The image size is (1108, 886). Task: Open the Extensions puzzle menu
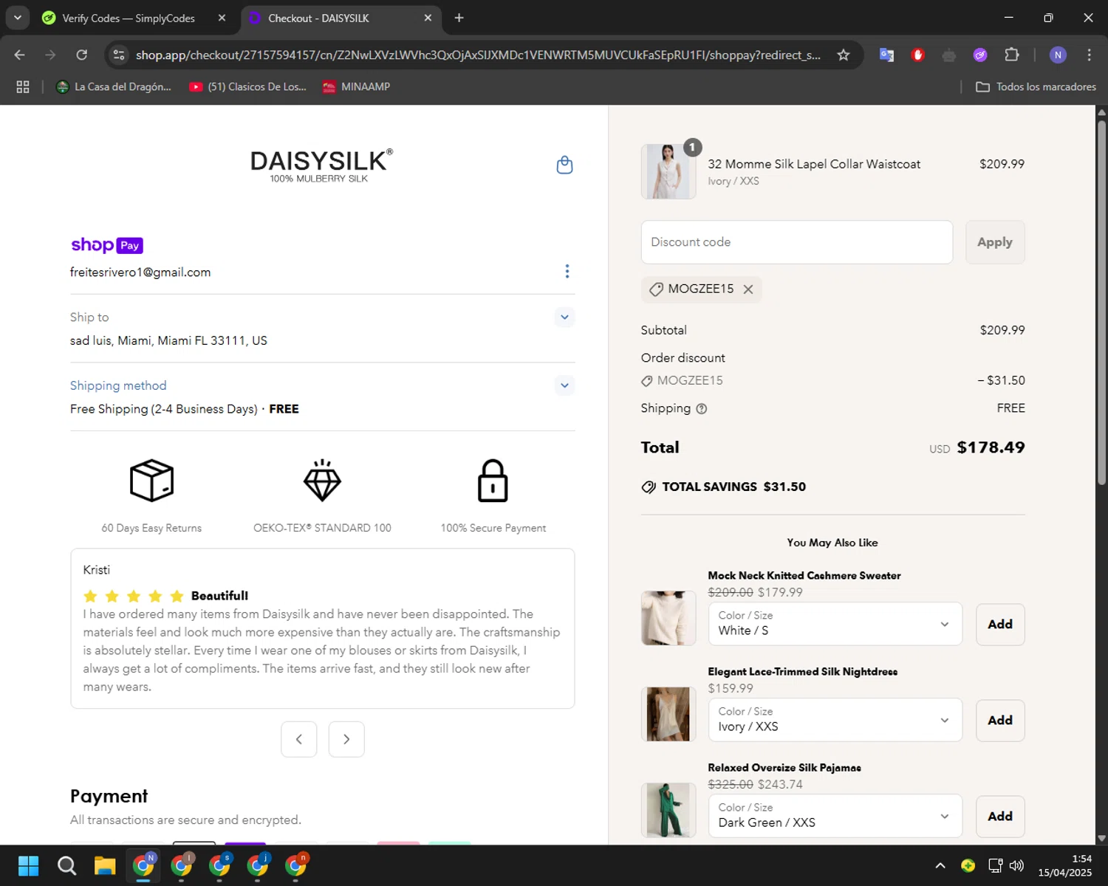coord(1012,55)
